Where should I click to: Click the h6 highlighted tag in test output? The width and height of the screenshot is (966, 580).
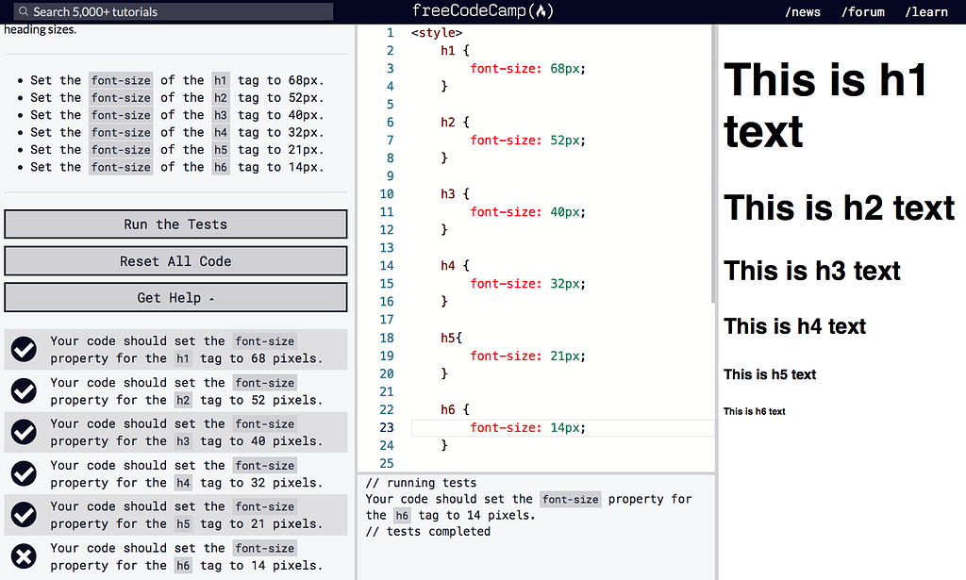pyautogui.click(x=402, y=515)
